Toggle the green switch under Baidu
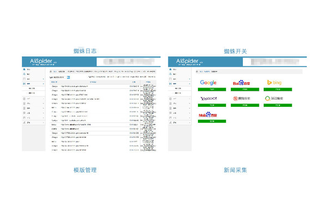The image size is (329, 219). point(241,89)
